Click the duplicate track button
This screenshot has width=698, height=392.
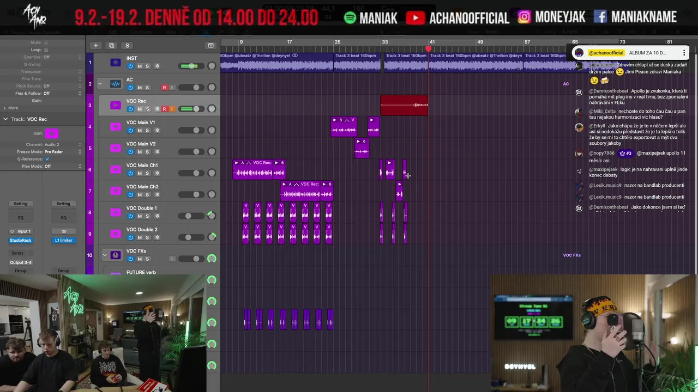click(111, 45)
